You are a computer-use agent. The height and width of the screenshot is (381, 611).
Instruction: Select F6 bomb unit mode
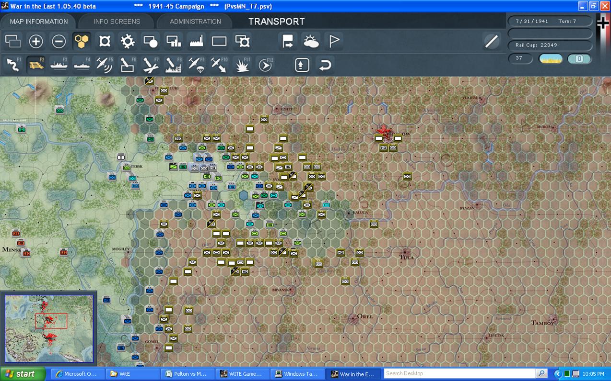[x=128, y=65]
